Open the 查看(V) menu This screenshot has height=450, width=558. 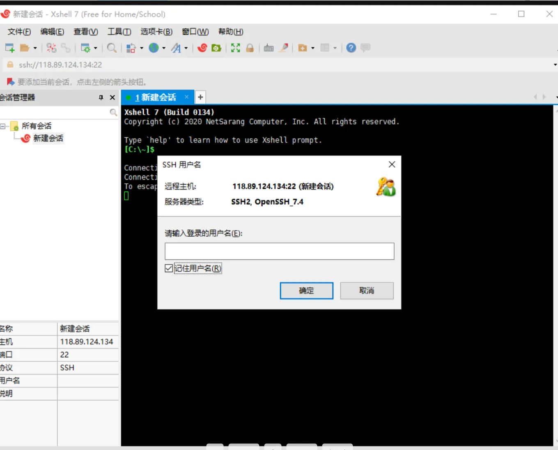85,32
